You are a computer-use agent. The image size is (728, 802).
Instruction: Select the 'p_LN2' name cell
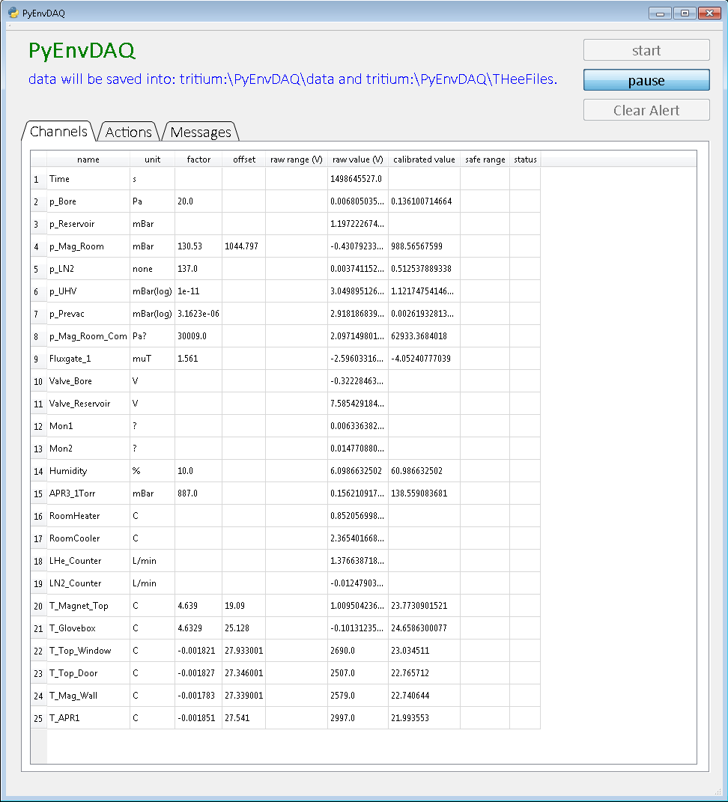[88, 269]
